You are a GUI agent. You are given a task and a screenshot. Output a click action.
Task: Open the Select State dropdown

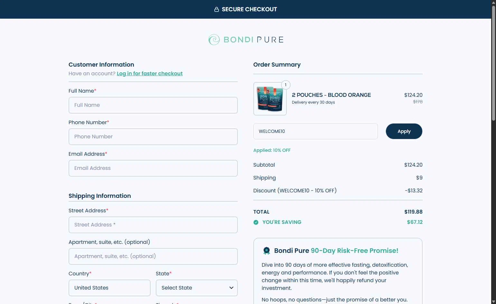pos(197,288)
